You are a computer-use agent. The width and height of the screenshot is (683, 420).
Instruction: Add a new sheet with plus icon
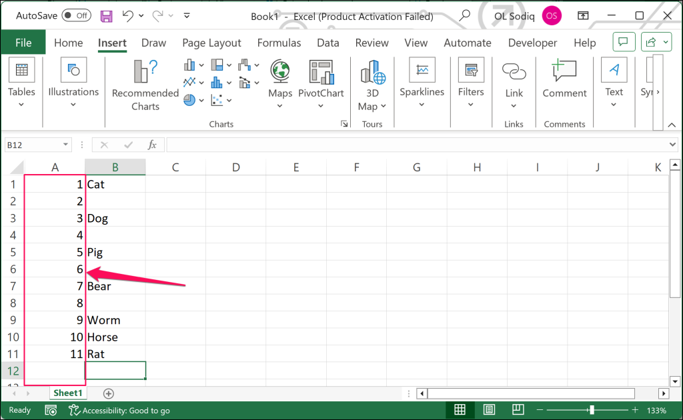point(109,393)
